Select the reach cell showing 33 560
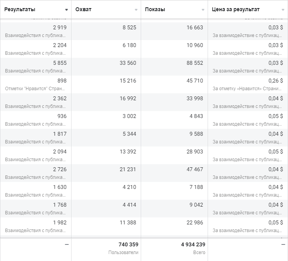 coord(106,67)
